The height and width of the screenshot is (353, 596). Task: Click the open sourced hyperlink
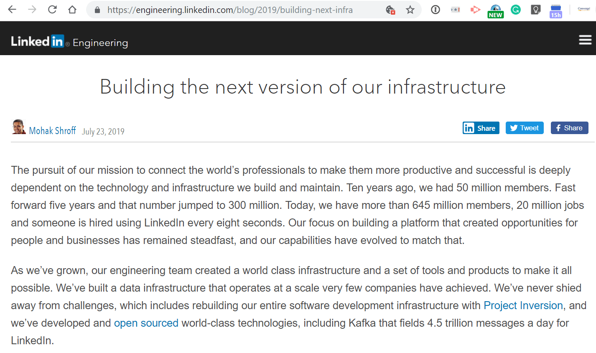point(146,323)
